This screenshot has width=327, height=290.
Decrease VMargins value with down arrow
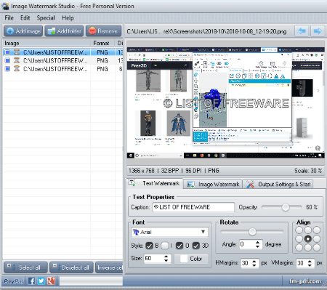click(310, 265)
